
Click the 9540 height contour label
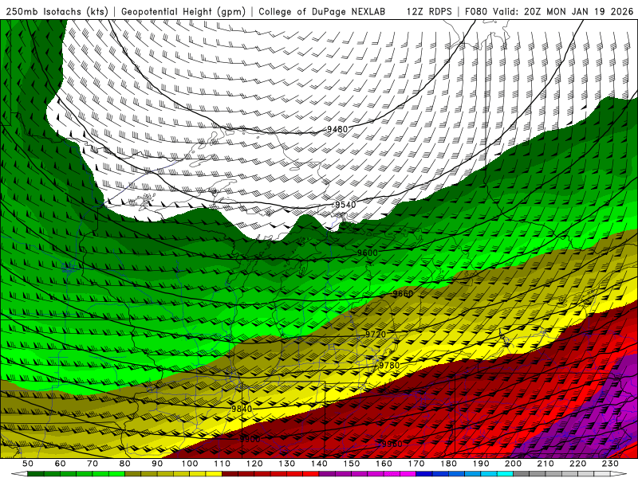tap(345, 205)
